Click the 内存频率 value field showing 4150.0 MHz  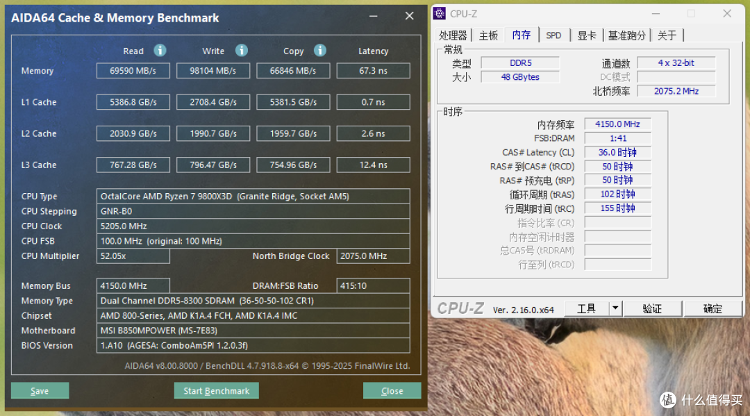tap(617, 124)
